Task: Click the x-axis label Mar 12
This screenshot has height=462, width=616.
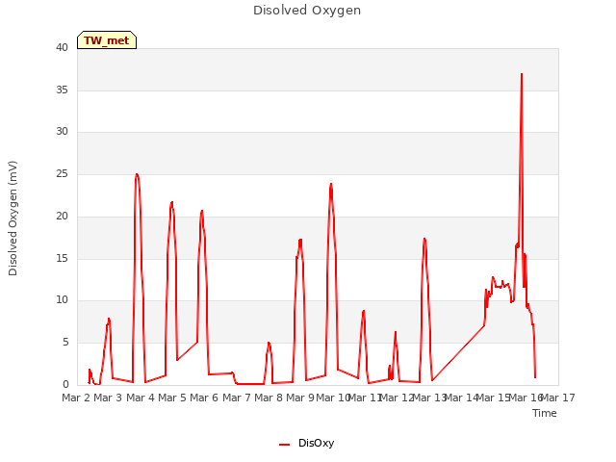Action: click(397, 398)
